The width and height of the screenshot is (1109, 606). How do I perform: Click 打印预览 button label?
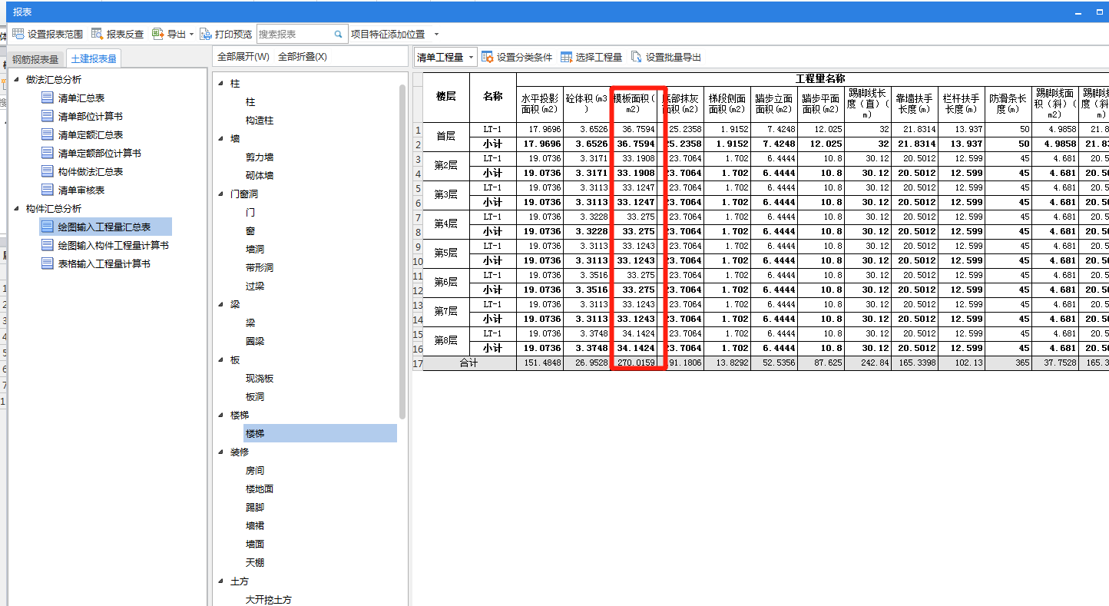(x=233, y=34)
